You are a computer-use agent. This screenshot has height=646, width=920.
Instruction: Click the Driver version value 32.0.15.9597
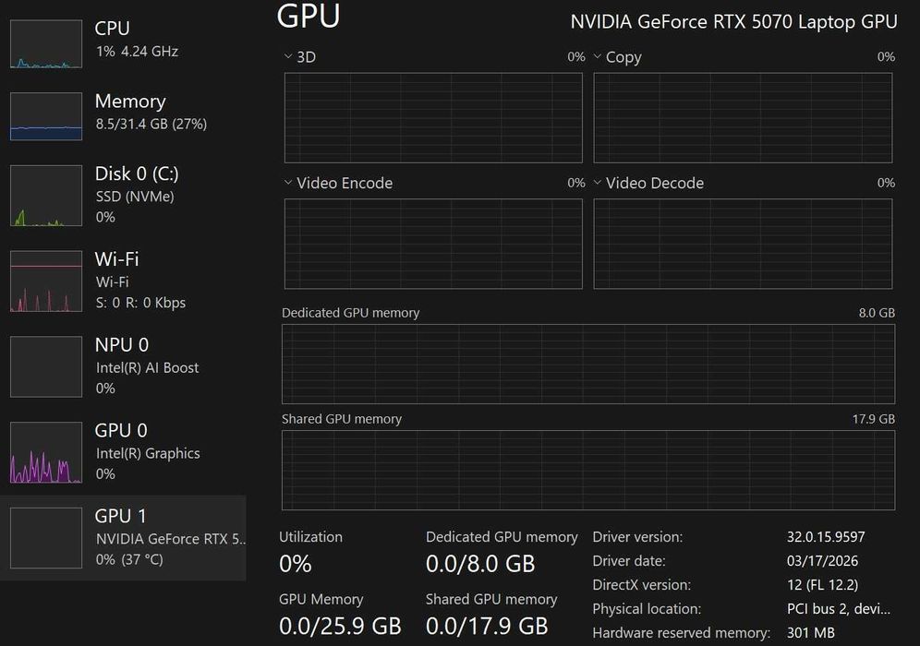[826, 537]
